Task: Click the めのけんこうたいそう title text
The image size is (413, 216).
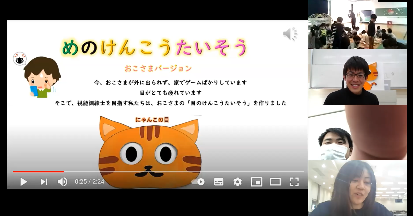Action: pos(154,47)
